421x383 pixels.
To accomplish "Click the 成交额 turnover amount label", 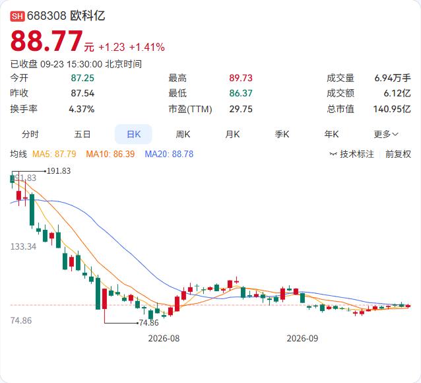I will tap(340, 93).
